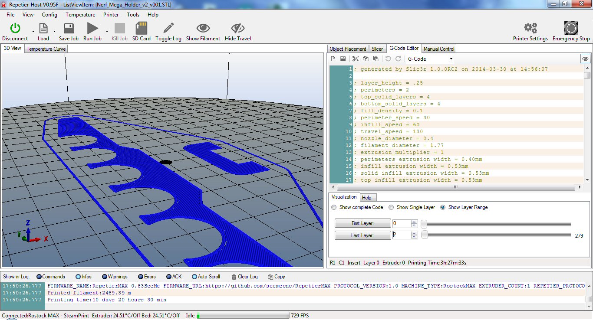
Task: Click the Save Job disk icon
Action: pos(69,29)
